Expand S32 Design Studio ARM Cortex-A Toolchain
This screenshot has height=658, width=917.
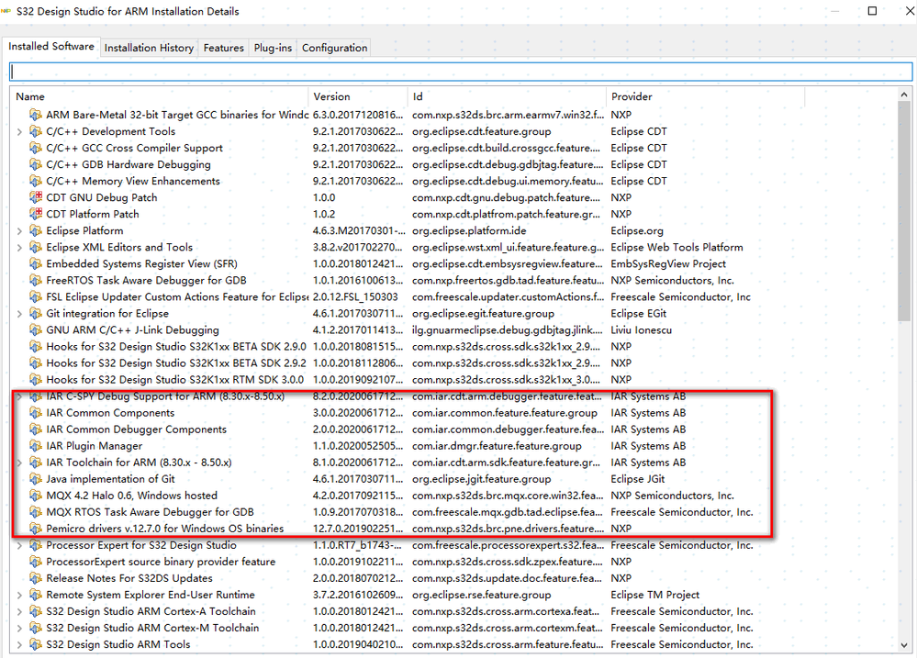(19, 612)
